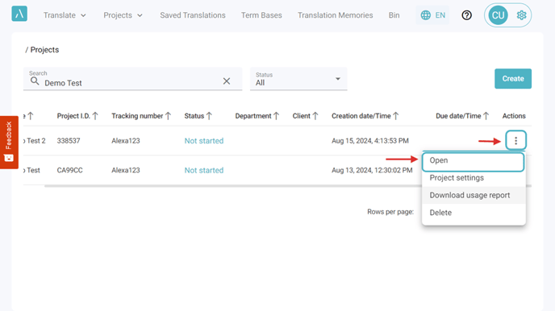Open the Status All dropdown
Image resolution: width=555 pixels, height=311 pixels.
[298, 79]
